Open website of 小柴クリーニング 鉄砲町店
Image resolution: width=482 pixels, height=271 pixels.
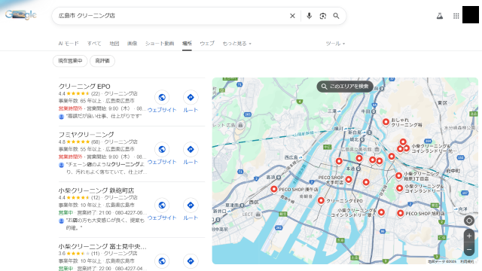[162, 209]
